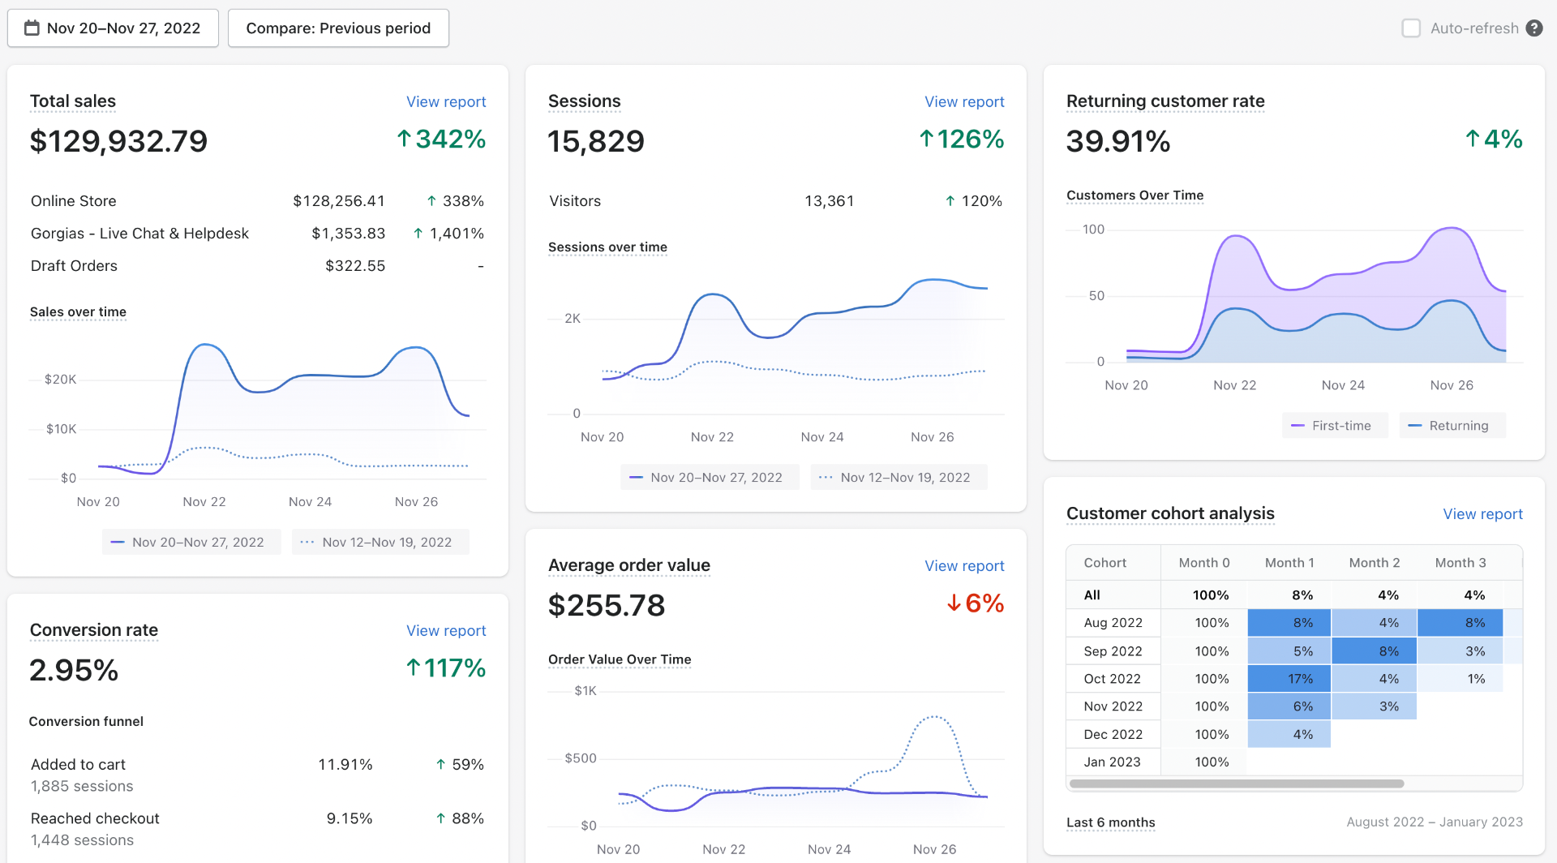1557x863 pixels.
Task: Click the Reached checkout funnel row
Action: [x=257, y=829]
